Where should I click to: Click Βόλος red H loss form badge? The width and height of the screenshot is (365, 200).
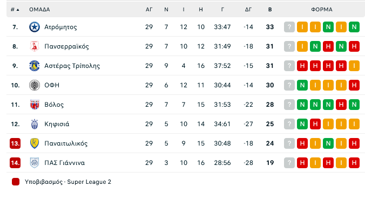[341, 105]
